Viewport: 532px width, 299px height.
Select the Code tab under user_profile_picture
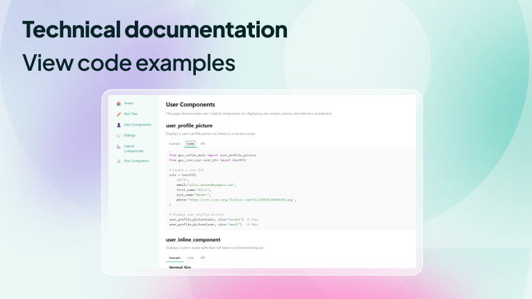click(190, 144)
